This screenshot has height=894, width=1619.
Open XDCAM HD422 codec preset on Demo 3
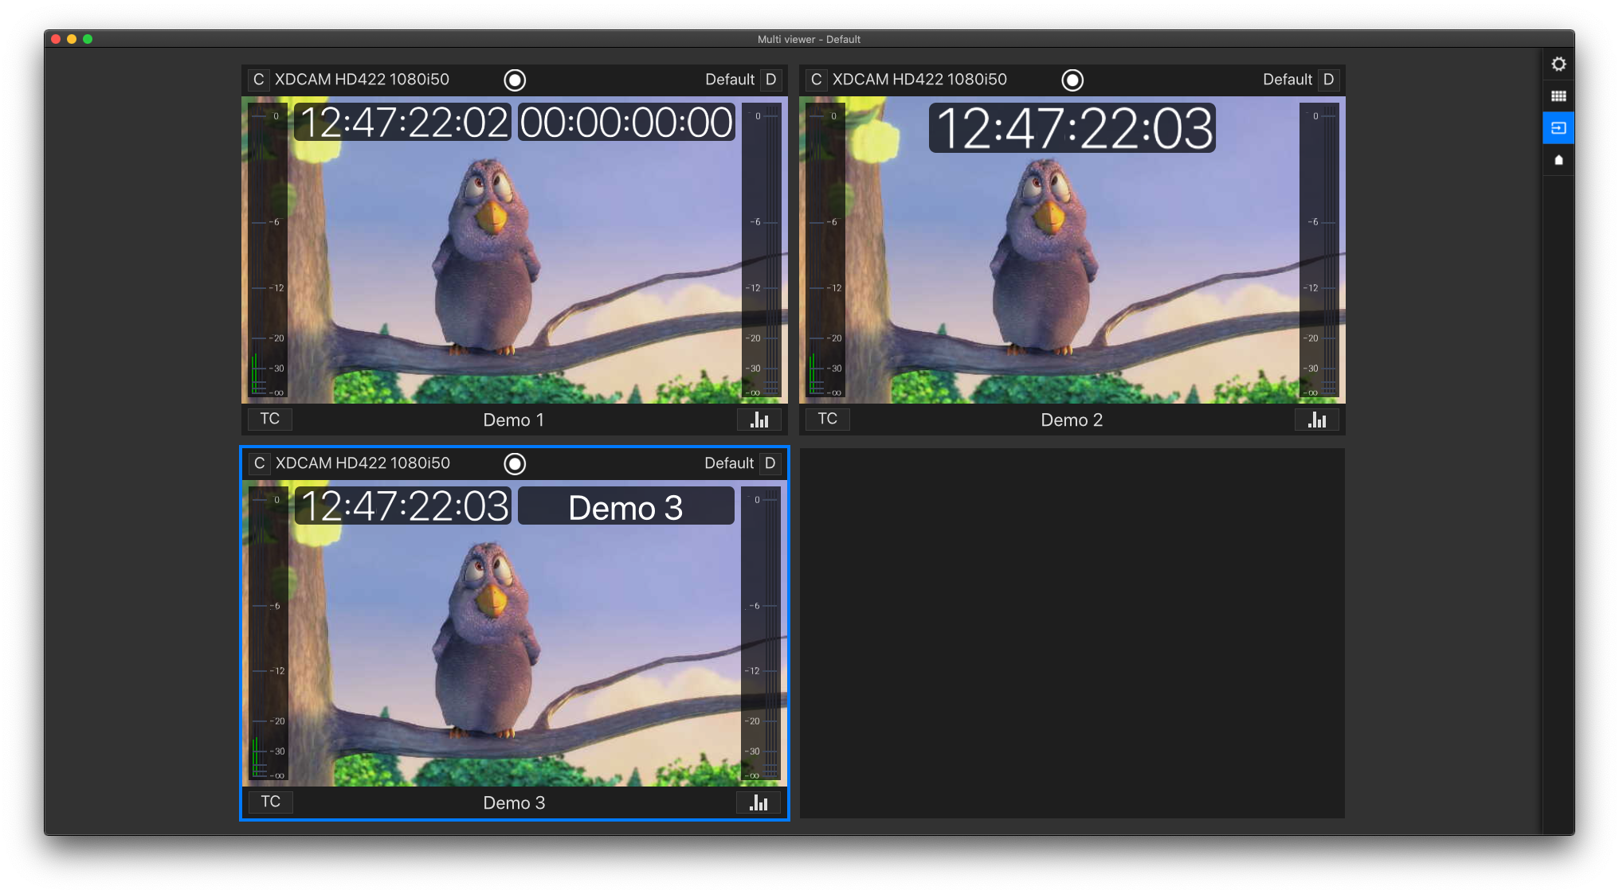point(363,463)
